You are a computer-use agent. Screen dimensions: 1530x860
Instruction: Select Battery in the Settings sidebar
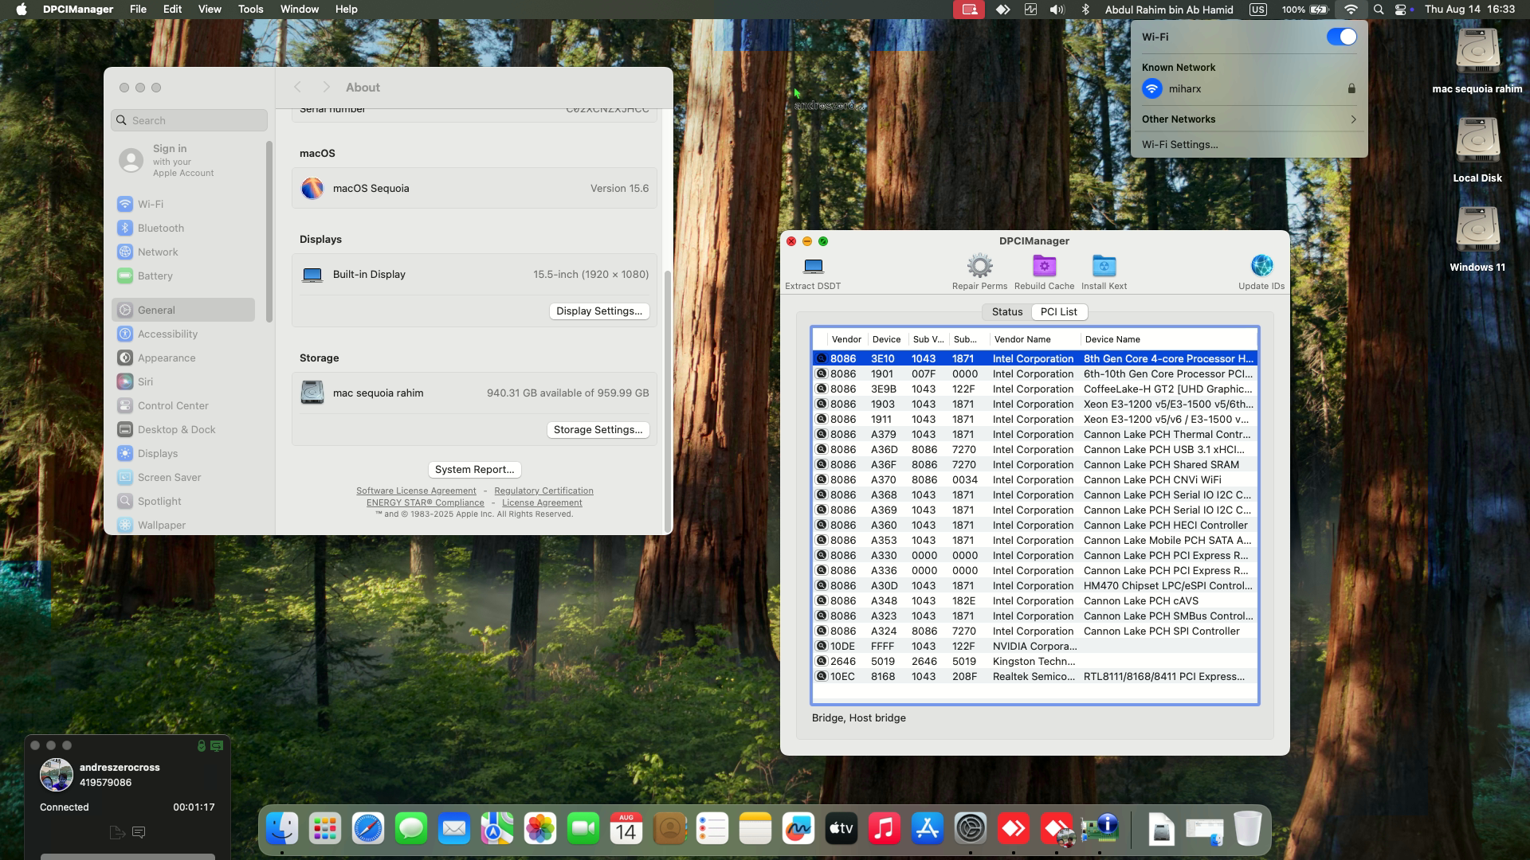pos(183,276)
